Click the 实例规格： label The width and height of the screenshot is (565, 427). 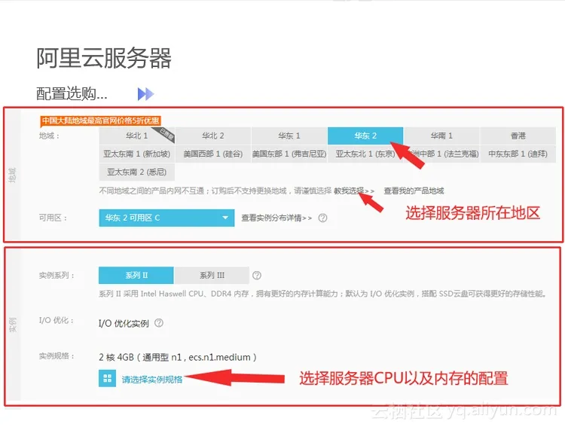pos(56,356)
